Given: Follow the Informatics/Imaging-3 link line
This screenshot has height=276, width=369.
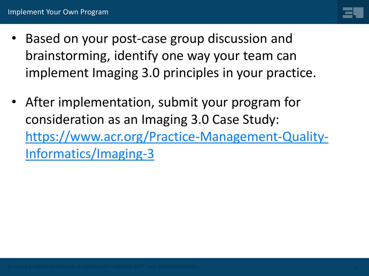Looking at the screenshot, I should (x=90, y=154).
